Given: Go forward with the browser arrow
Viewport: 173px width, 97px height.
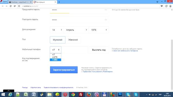Looking at the screenshot, I should [6, 6].
